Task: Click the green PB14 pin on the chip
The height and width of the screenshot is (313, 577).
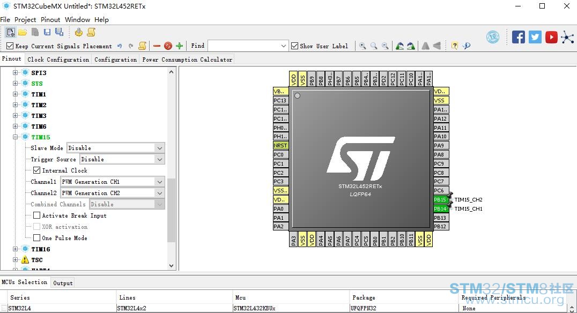Action: [441, 208]
